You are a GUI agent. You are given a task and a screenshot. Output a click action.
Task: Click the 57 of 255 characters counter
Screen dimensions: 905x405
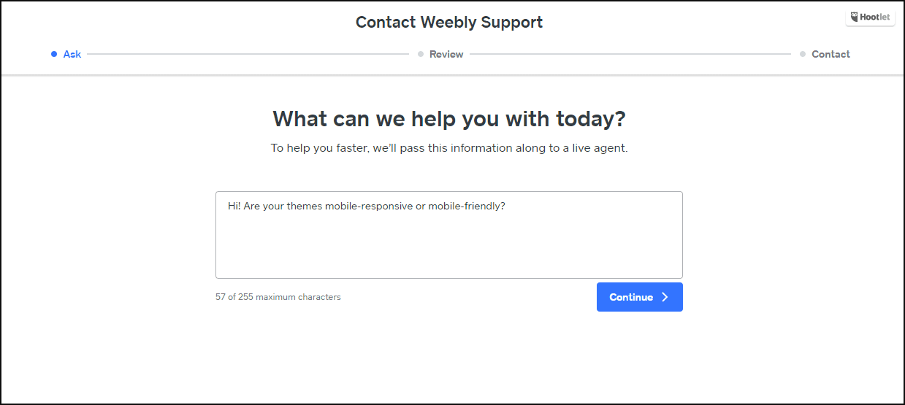click(278, 297)
